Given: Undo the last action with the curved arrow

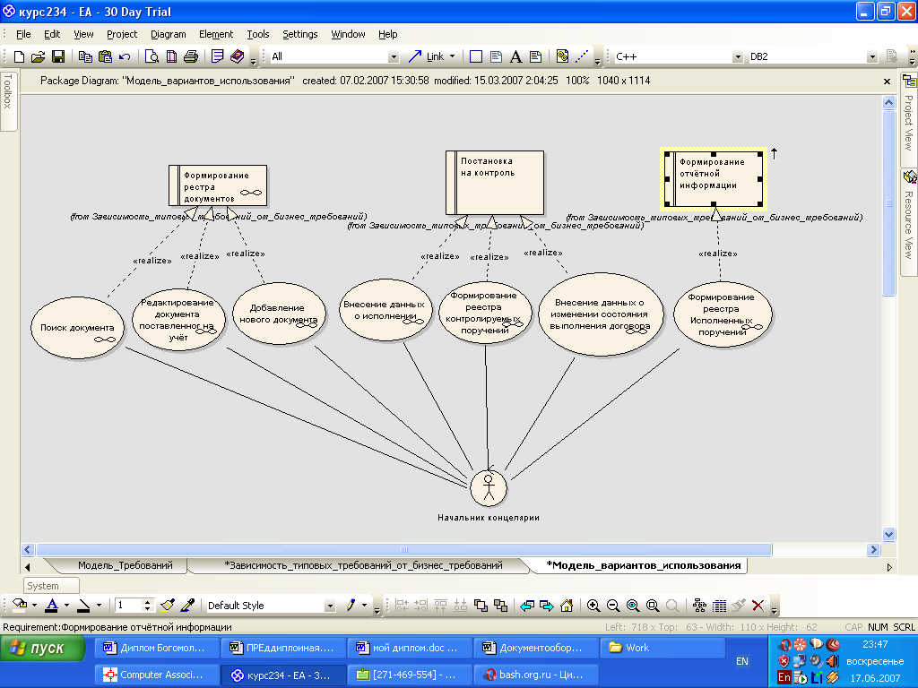Looking at the screenshot, I should [x=124, y=56].
